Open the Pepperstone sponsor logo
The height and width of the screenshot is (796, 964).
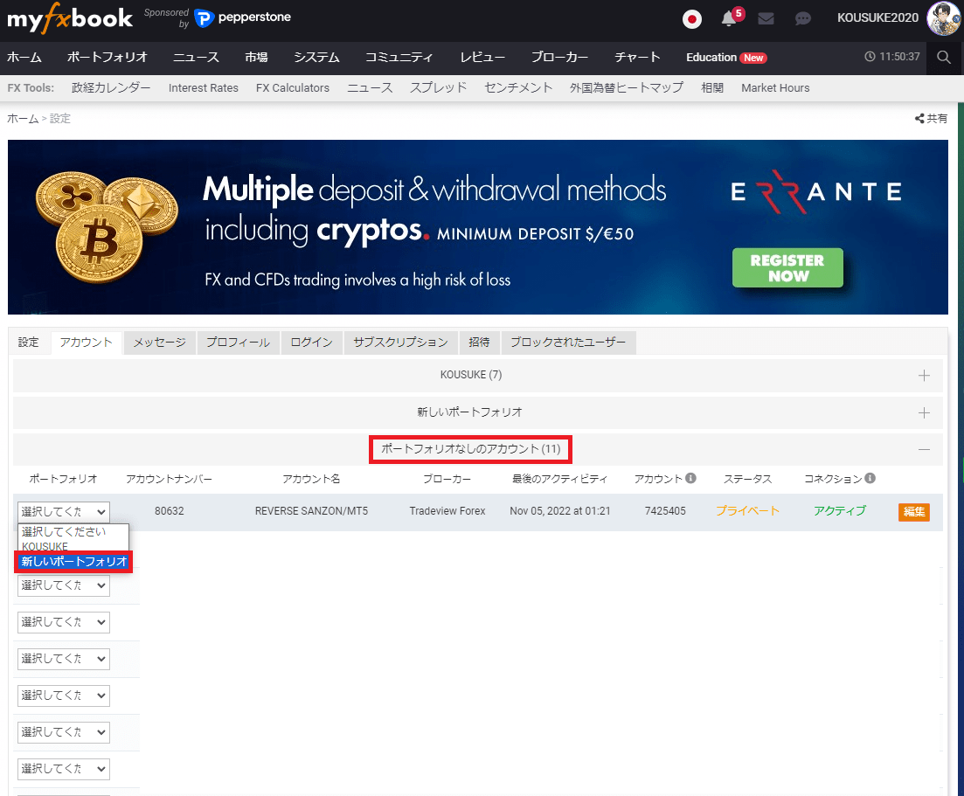click(x=243, y=17)
